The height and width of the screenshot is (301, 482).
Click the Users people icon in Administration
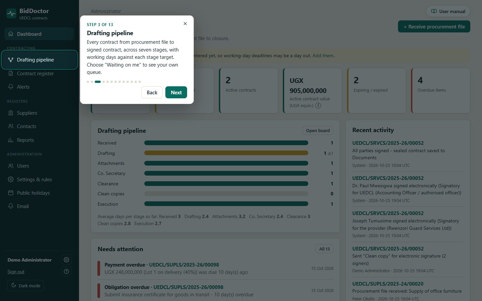click(x=11, y=166)
